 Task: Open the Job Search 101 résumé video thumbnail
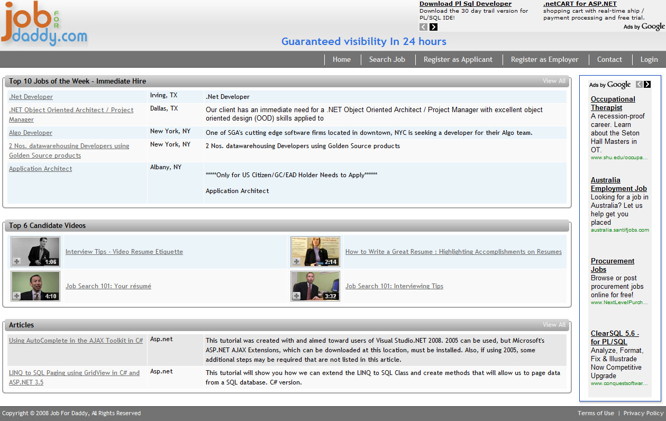[35, 286]
